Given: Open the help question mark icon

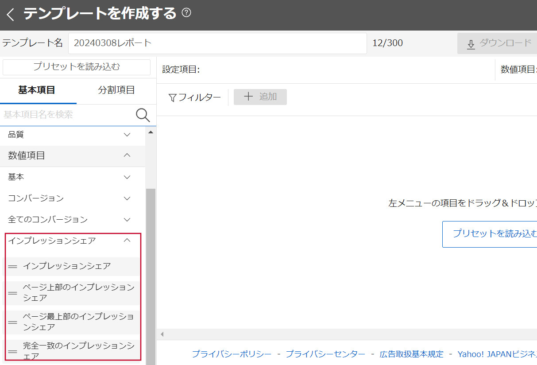Looking at the screenshot, I should (x=186, y=13).
